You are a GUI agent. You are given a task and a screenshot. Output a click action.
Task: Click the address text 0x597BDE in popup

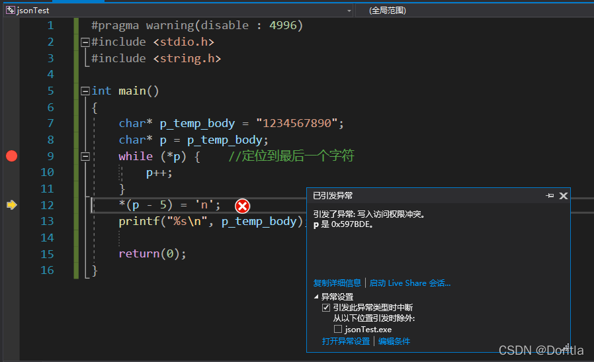pos(350,224)
